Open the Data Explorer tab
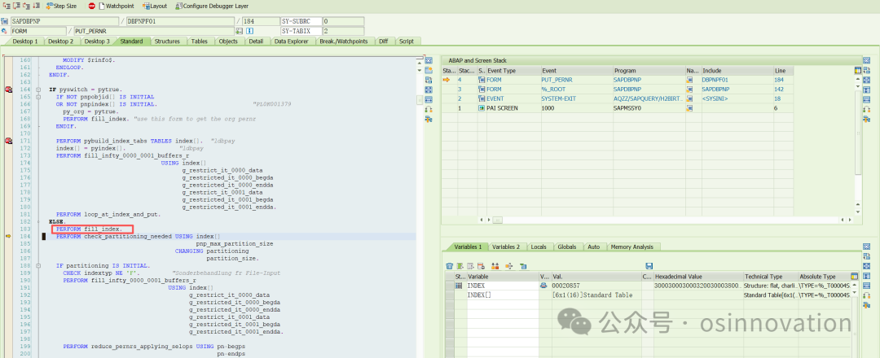The width and height of the screenshot is (880, 358). (292, 41)
